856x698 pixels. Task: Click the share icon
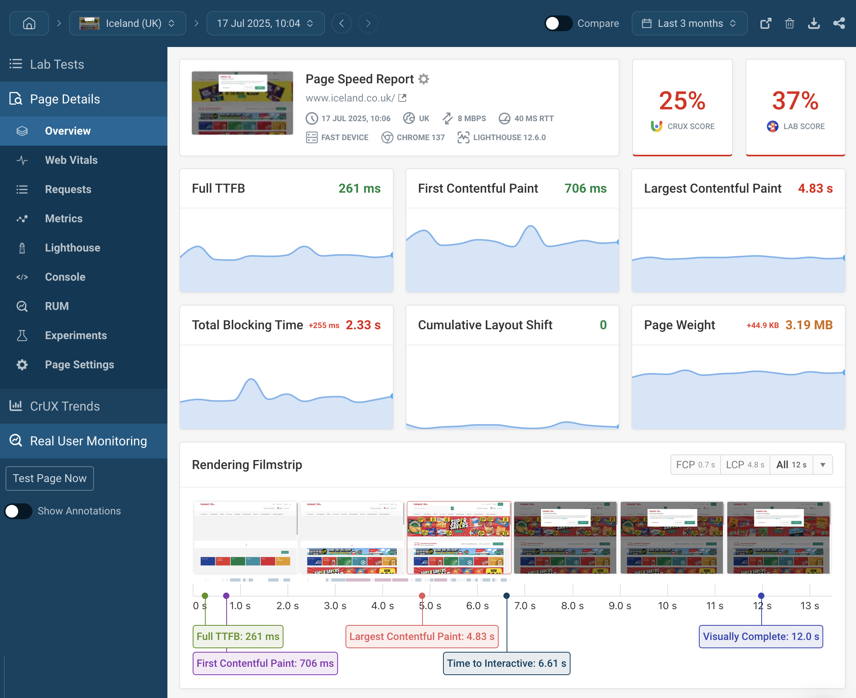tap(839, 23)
